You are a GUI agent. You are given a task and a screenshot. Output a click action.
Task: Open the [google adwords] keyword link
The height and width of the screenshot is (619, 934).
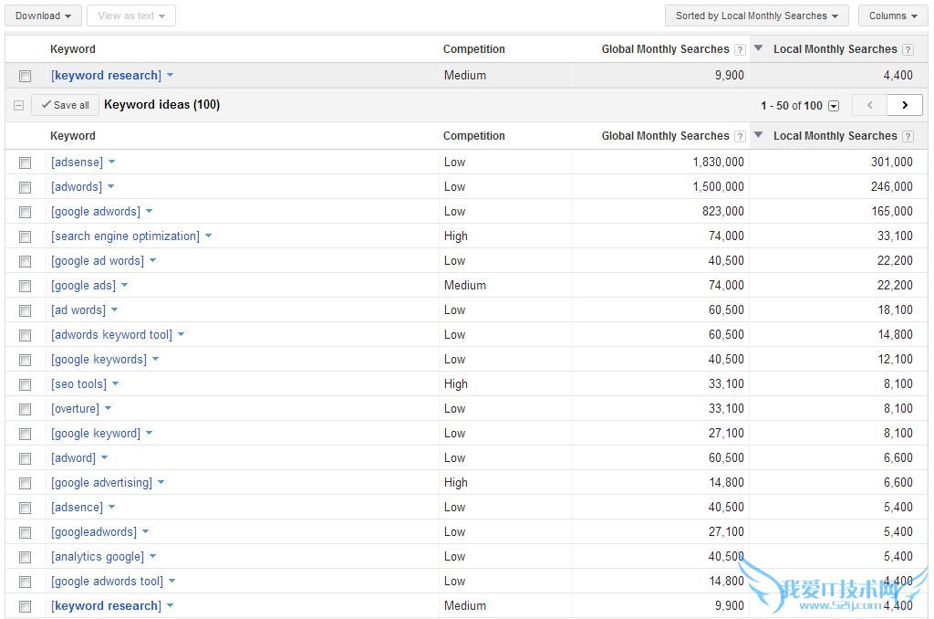coord(96,211)
